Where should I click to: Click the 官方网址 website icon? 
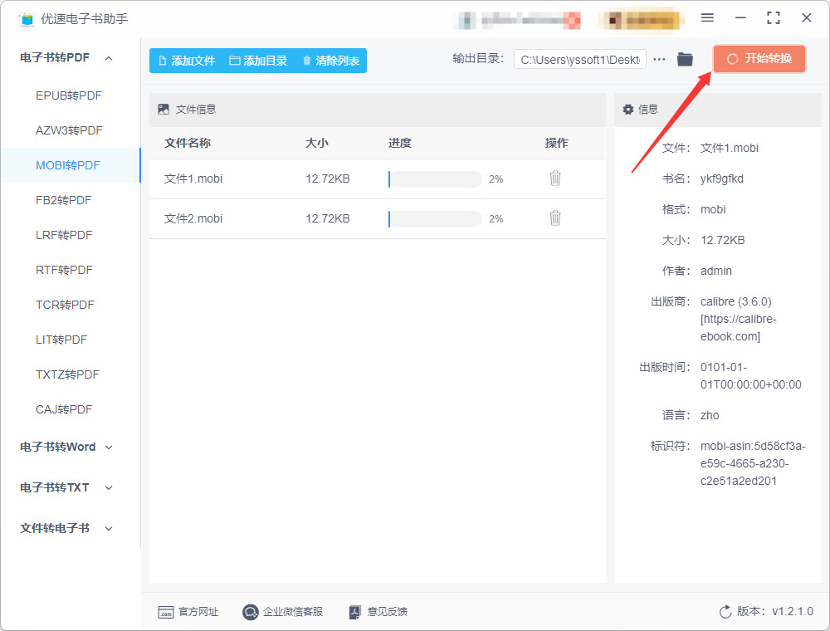[x=166, y=612]
